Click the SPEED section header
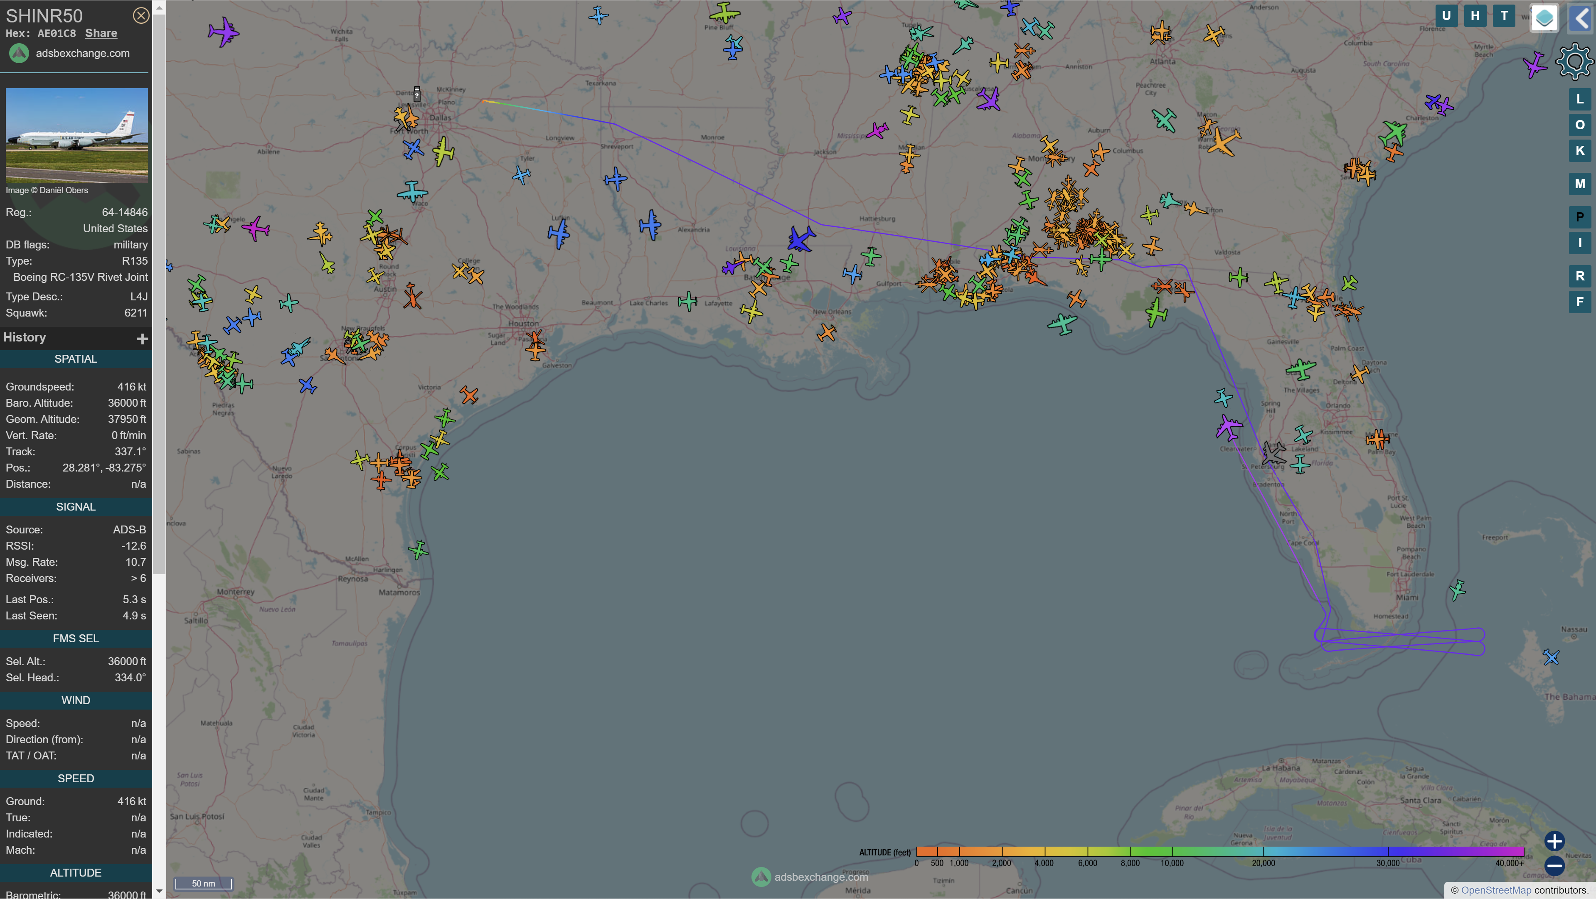The height and width of the screenshot is (899, 1596). 76,778
